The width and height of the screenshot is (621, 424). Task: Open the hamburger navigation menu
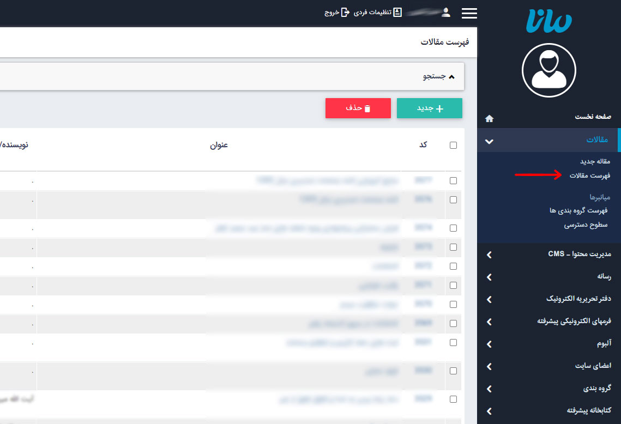(x=469, y=13)
